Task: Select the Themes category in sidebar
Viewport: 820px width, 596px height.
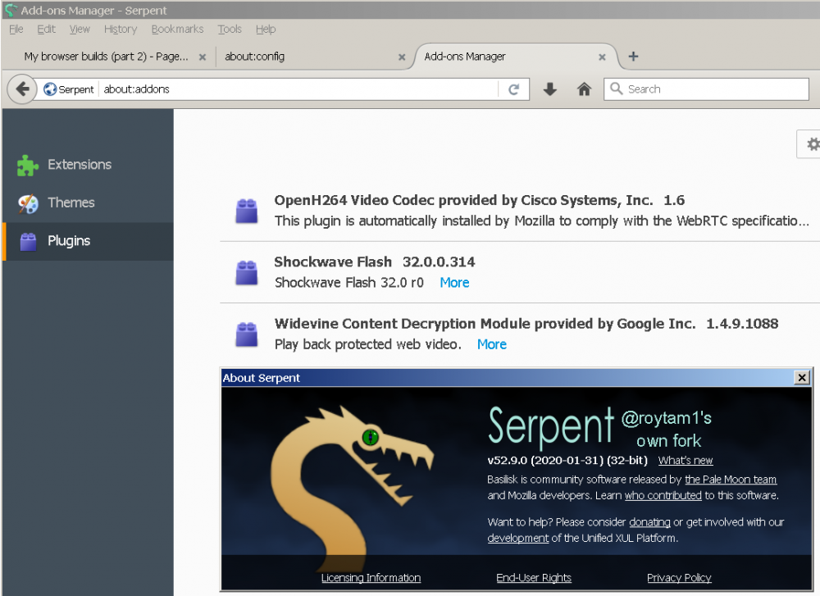Action: pos(71,202)
